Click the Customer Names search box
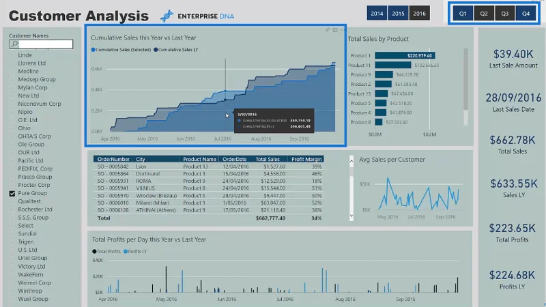 [x=41, y=44]
